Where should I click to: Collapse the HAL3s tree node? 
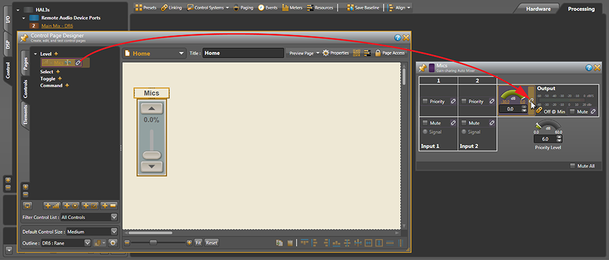tap(18, 10)
